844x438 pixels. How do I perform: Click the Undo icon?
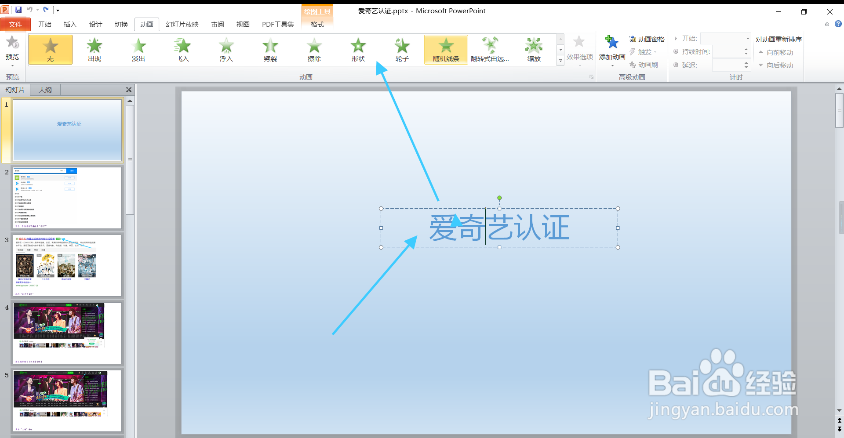(x=30, y=10)
